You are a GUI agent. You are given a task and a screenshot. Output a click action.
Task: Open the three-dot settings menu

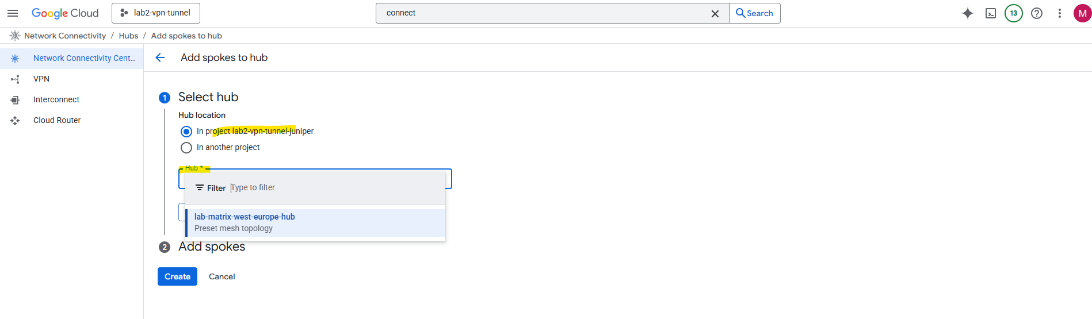(1060, 13)
